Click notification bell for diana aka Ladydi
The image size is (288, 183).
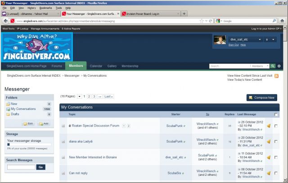point(269,142)
